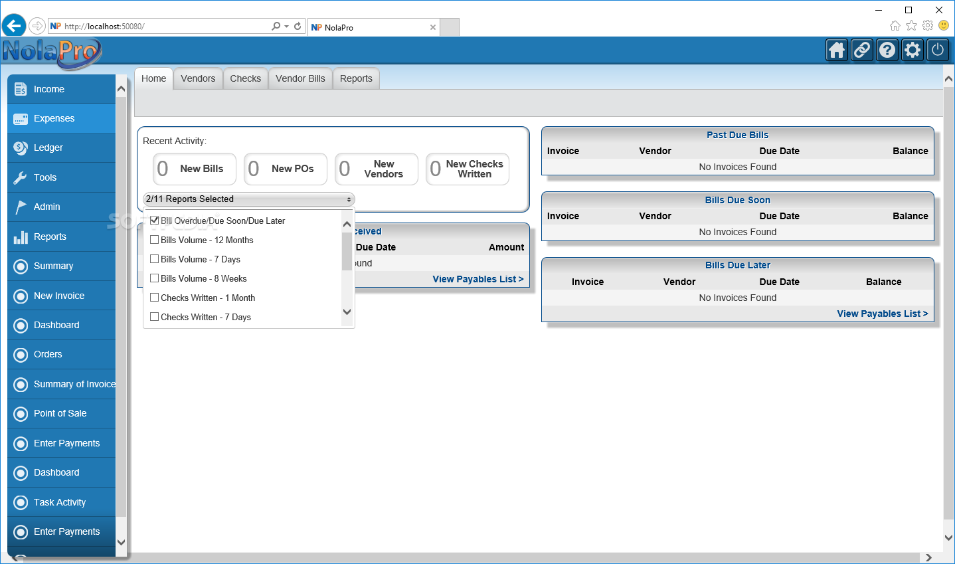
Task: Open browser home icon near favorites
Action: [895, 25]
